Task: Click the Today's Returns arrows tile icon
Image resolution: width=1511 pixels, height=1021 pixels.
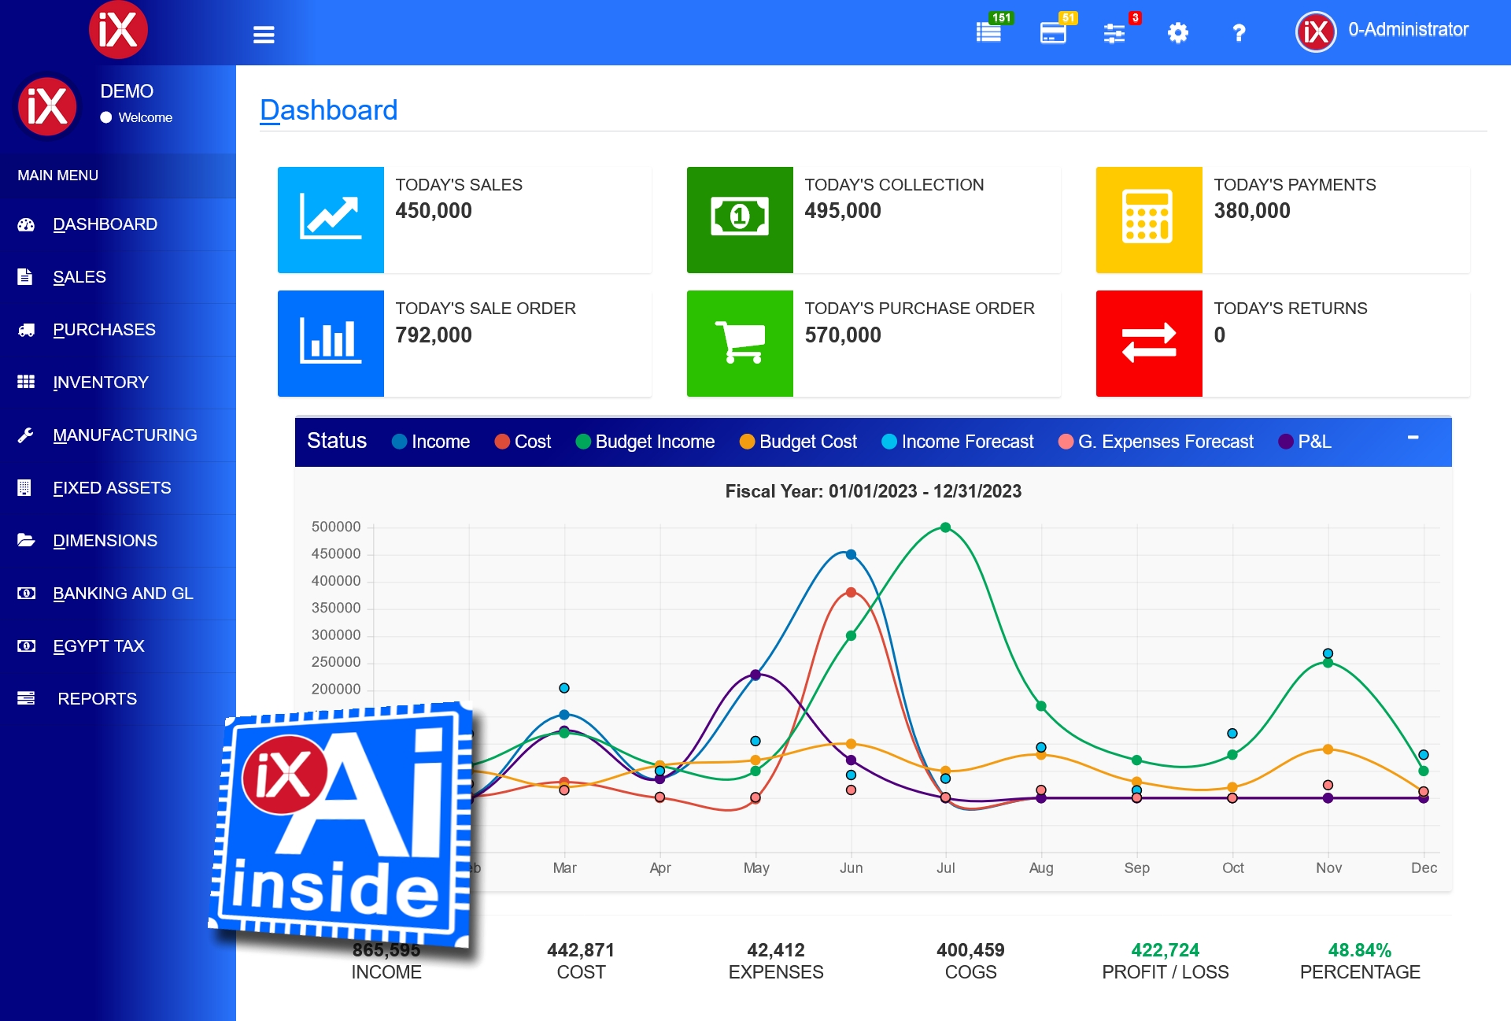Action: coord(1149,343)
